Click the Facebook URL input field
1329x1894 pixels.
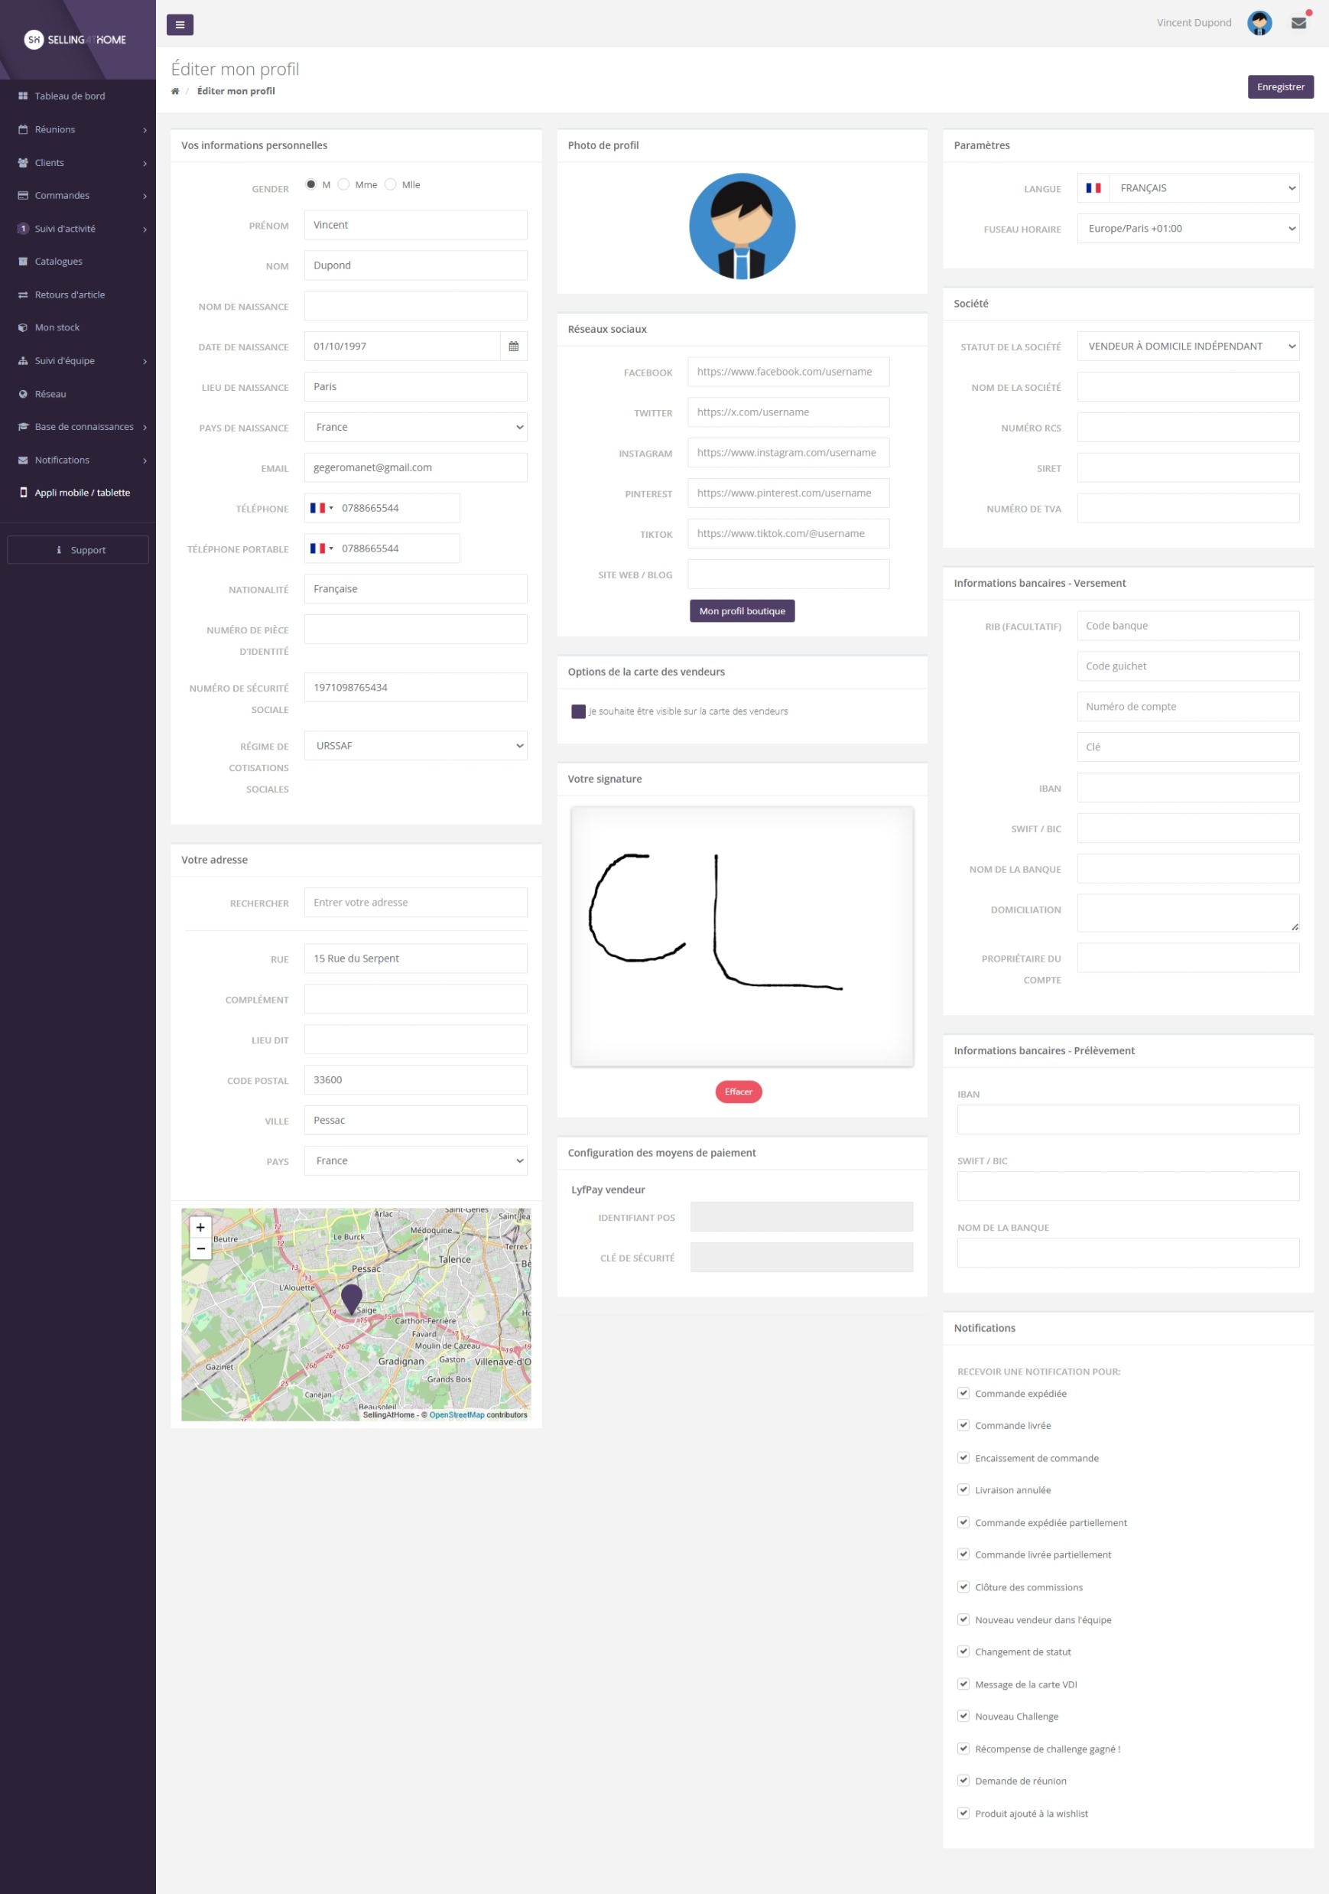coord(788,372)
